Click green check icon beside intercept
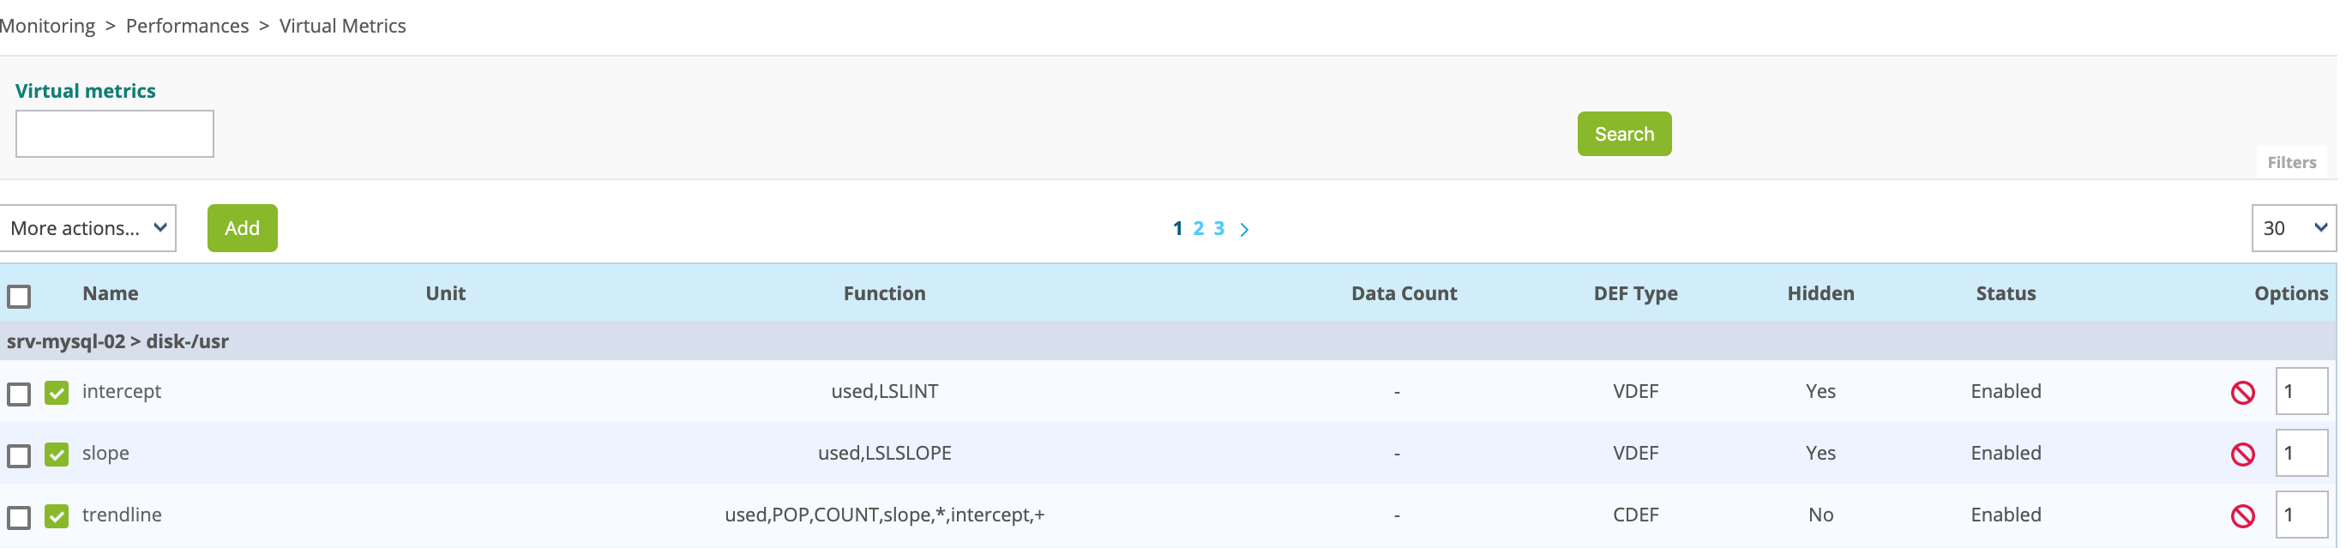2346x548 pixels. [57, 394]
